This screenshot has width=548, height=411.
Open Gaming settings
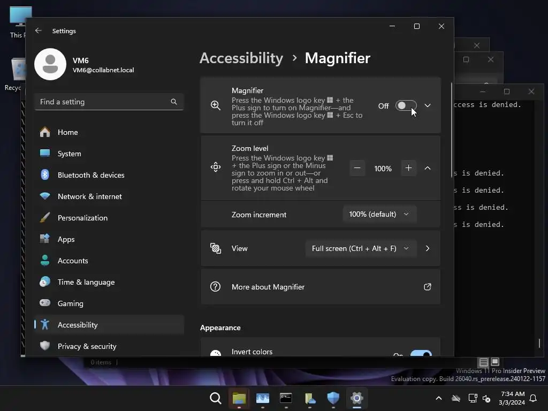109,303
